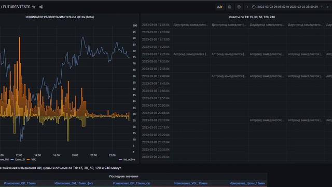Click the save dashboard icon
Screen dimensions: 332x187
tap(230, 7)
